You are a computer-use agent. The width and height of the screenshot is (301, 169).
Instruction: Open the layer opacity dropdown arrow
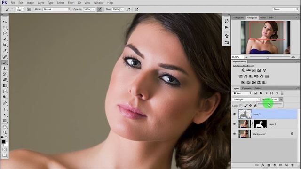pyautogui.click(x=281, y=100)
